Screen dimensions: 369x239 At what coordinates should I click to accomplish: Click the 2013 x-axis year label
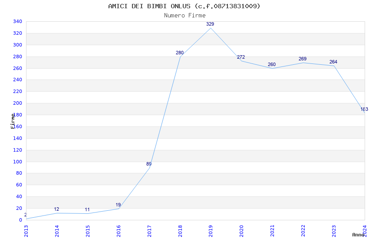(x=26, y=231)
